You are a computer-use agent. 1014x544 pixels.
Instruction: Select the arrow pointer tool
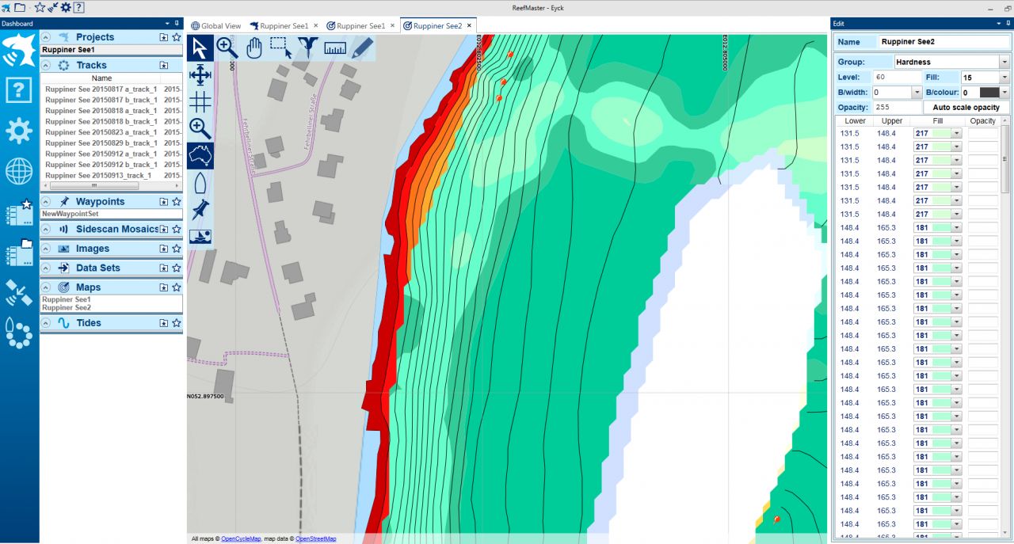pos(200,48)
